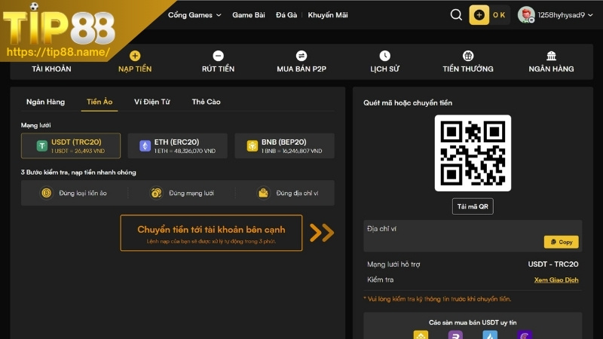The image size is (603, 339).
Task: Switch to Thẻ Cào tab
Action: click(x=206, y=102)
